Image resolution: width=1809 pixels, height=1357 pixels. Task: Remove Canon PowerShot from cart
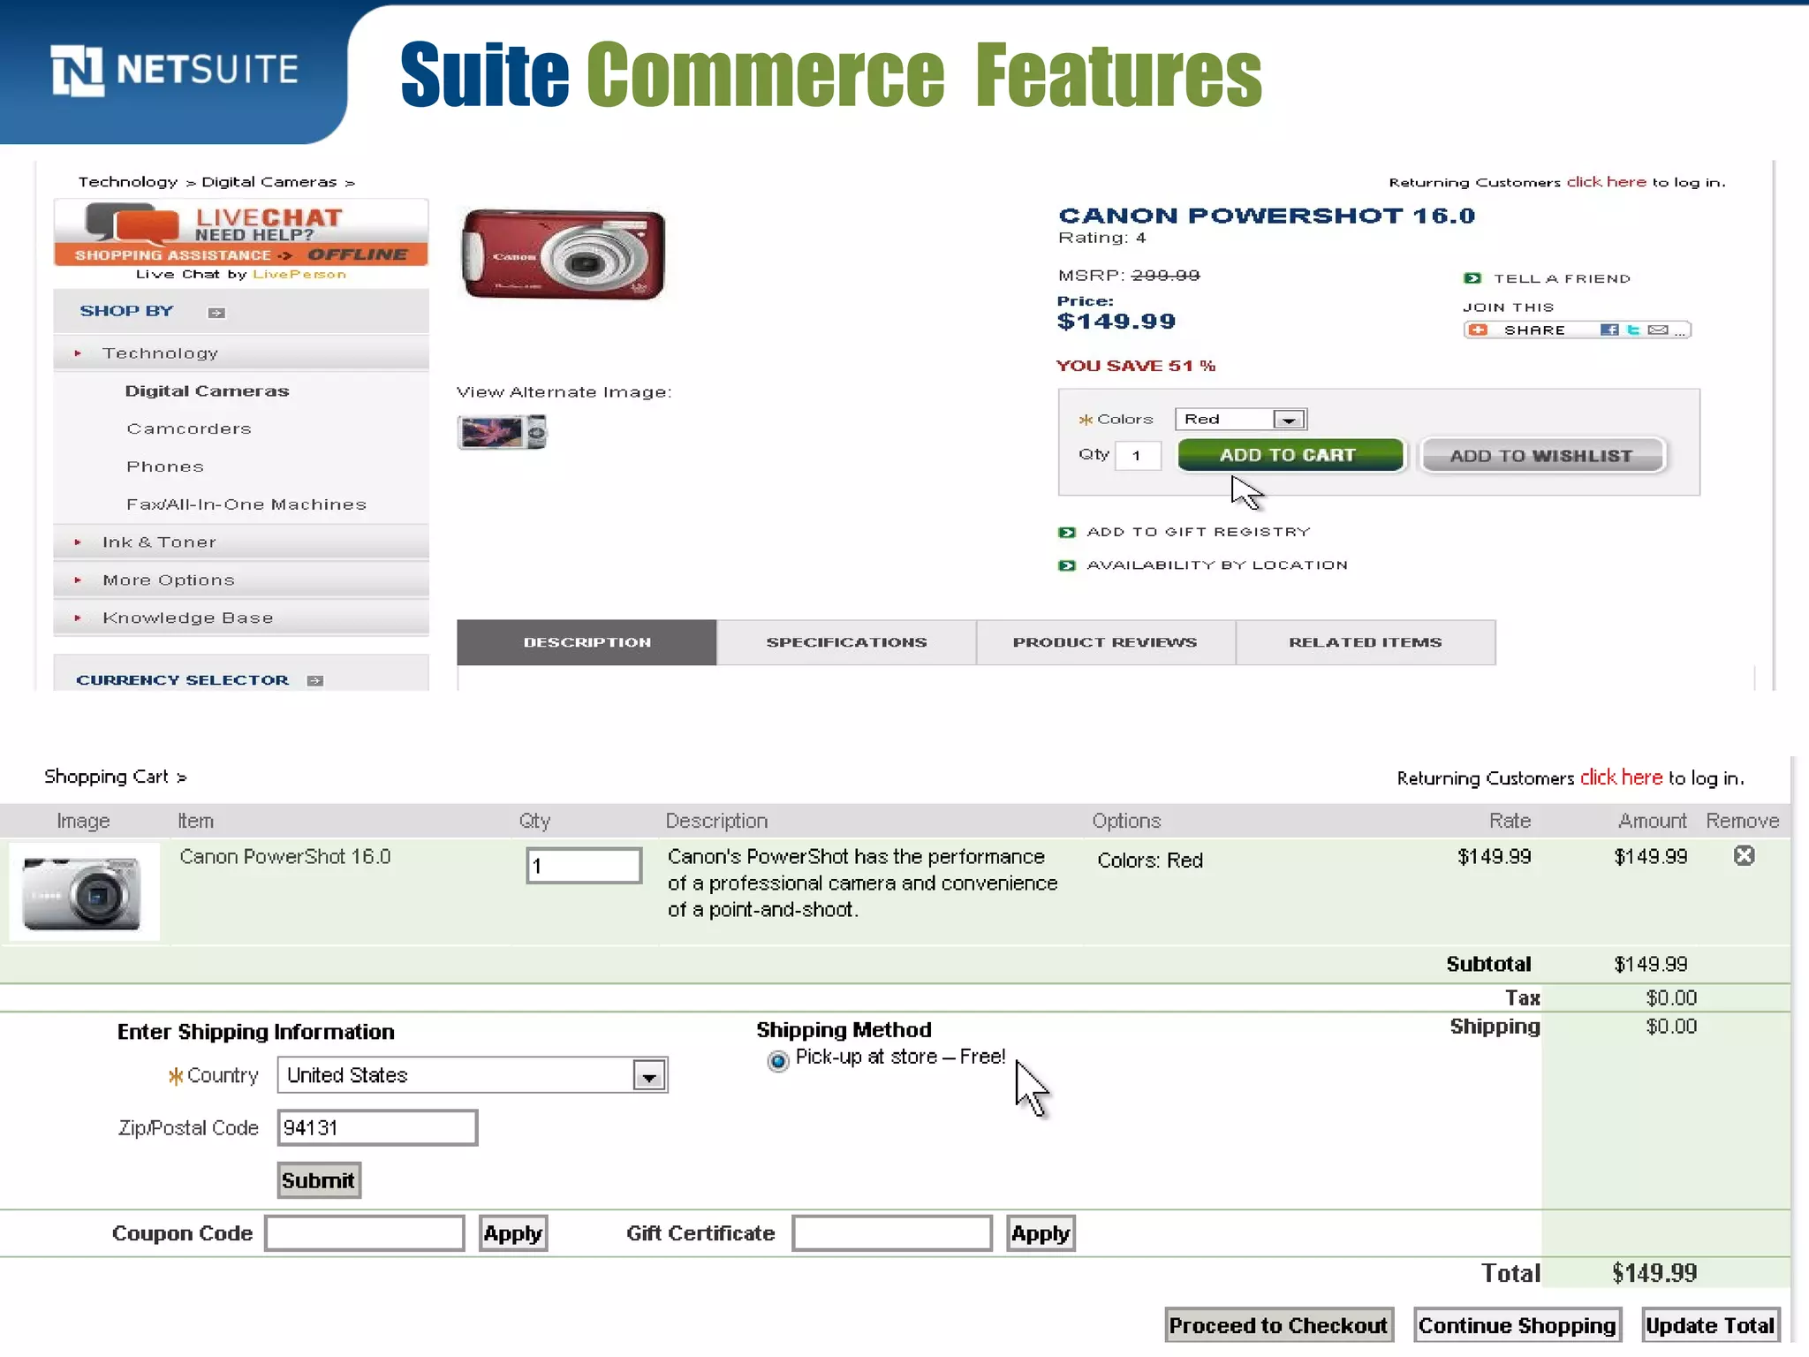(1744, 855)
